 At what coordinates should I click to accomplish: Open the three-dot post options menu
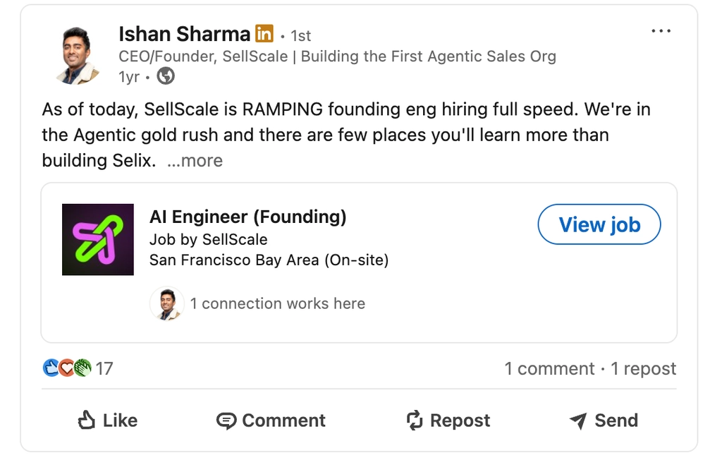click(661, 31)
